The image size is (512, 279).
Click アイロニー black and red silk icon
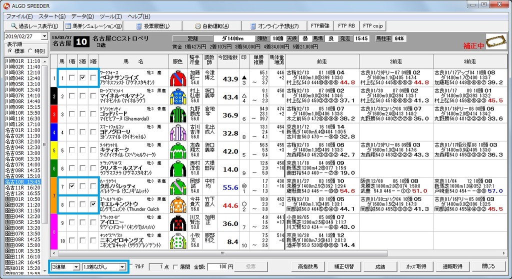pos(178,223)
